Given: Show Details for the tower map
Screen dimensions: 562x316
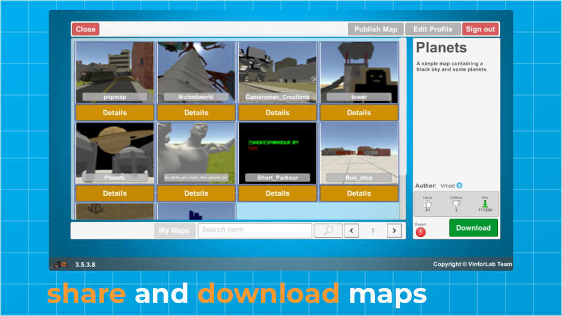Looking at the screenshot, I should coord(358,113).
